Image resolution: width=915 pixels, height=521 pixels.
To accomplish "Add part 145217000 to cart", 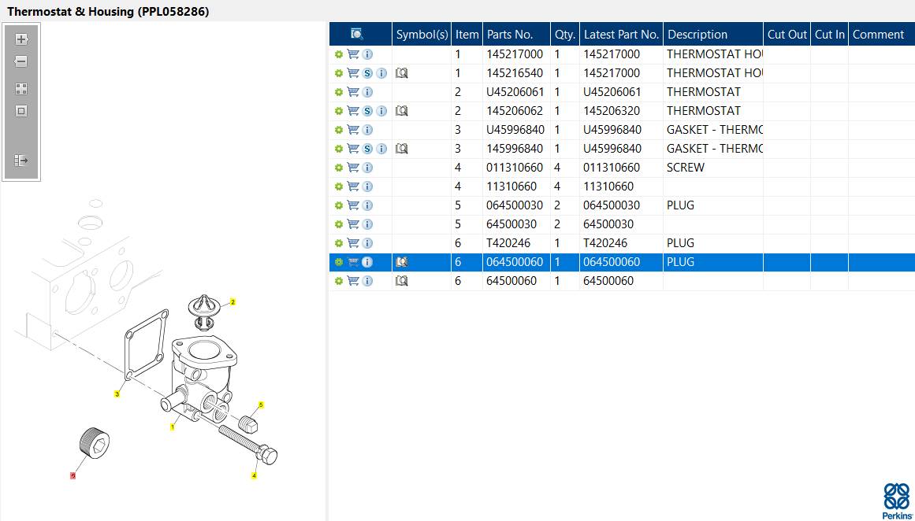I will 353,54.
